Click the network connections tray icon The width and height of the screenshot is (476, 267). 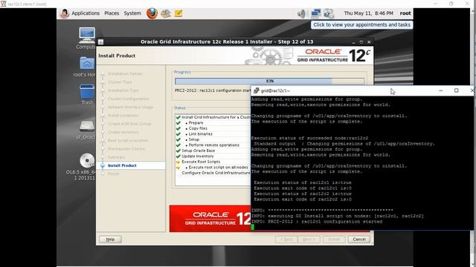[329, 13]
